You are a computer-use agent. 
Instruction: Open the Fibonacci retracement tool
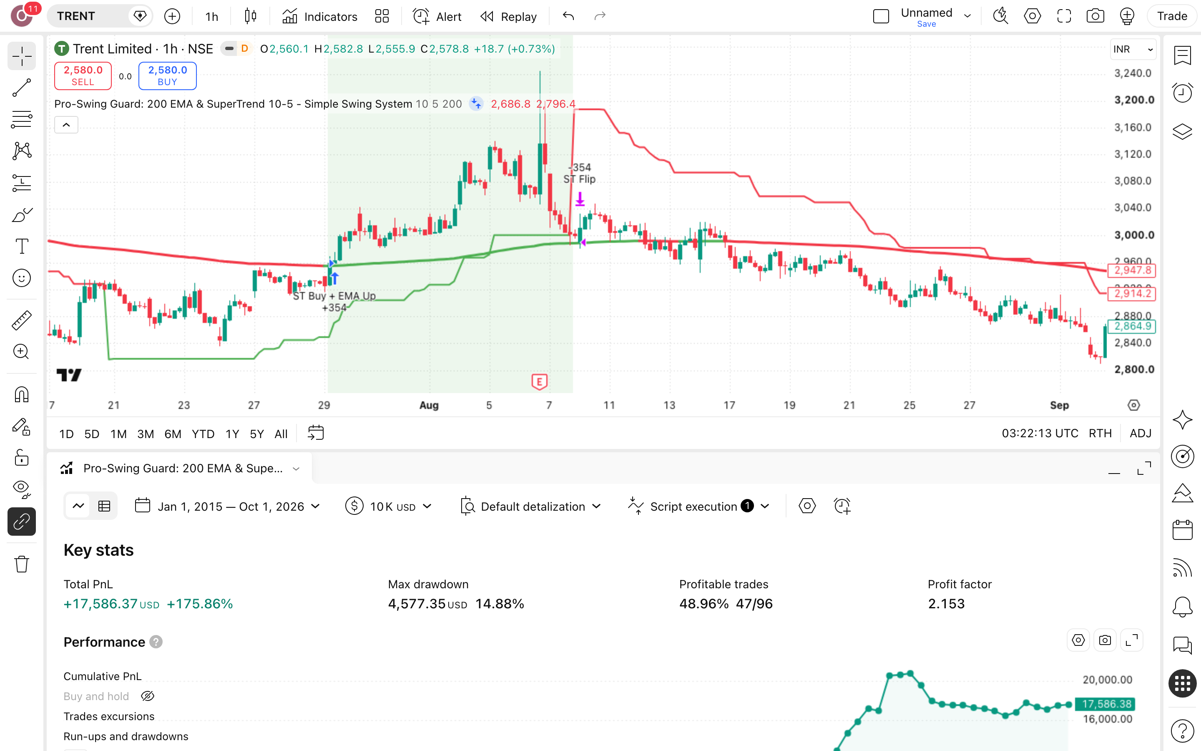coord(21,119)
